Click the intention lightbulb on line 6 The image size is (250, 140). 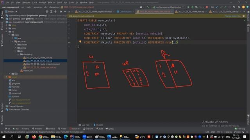[x=80, y=42]
